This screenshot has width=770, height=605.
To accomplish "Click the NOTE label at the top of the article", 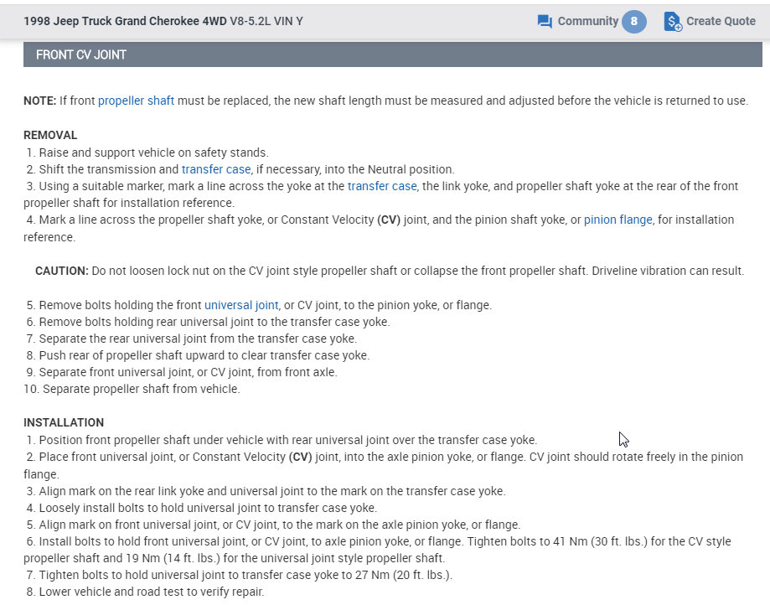I will tap(39, 101).
